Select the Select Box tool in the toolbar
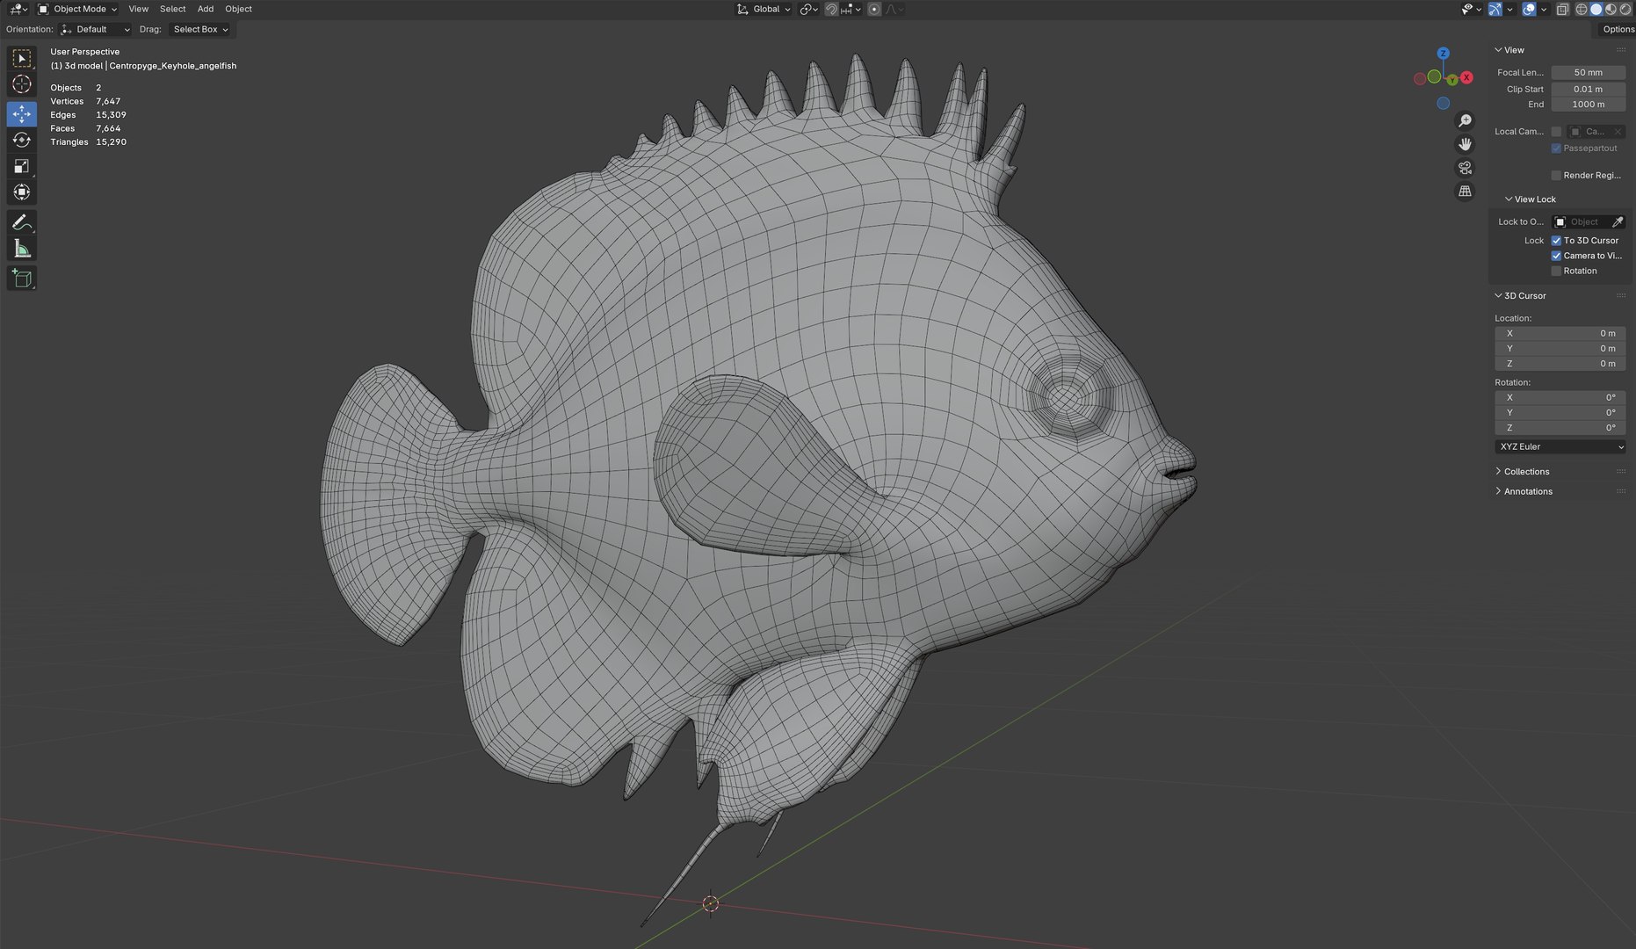 point(22,58)
